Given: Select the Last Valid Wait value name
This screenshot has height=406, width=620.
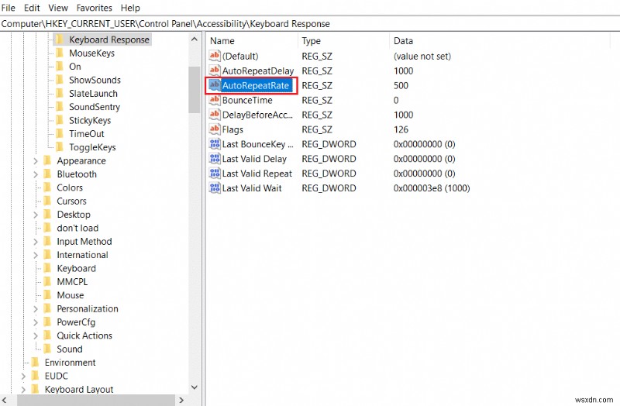Looking at the screenshot, I should coord(252,188).
